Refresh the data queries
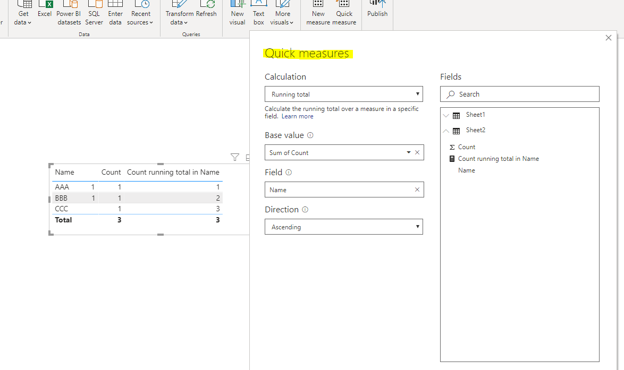Viewport: 624px width, 370px height. (x=207, y=10)
